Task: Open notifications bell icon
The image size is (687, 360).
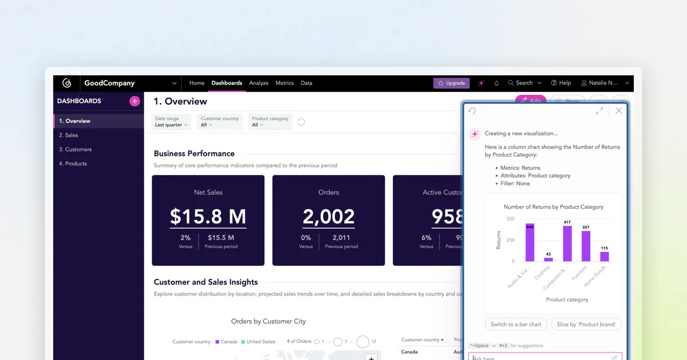Action: 496,83
